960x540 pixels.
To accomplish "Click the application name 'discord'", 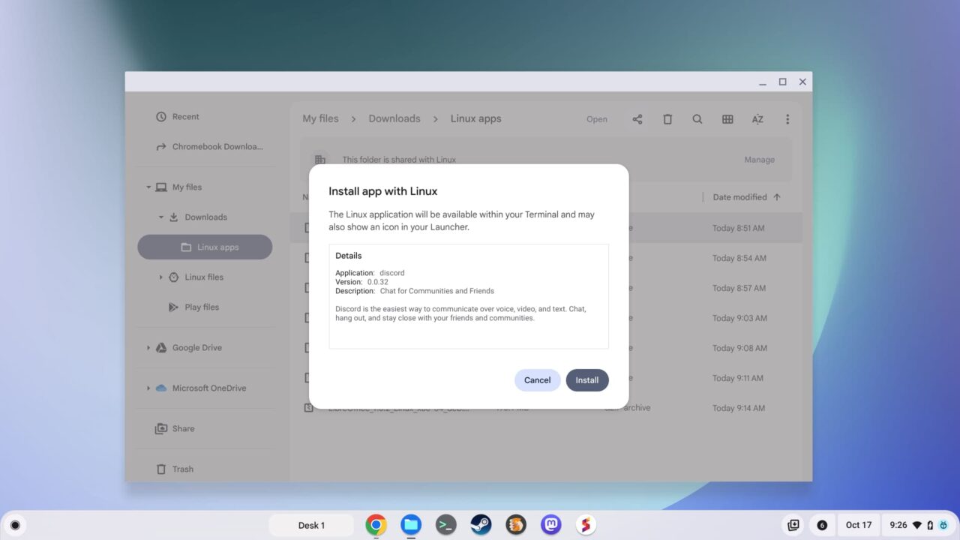I will 391,273.
